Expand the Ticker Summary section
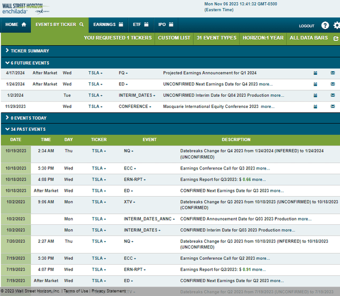 point(27,51)
